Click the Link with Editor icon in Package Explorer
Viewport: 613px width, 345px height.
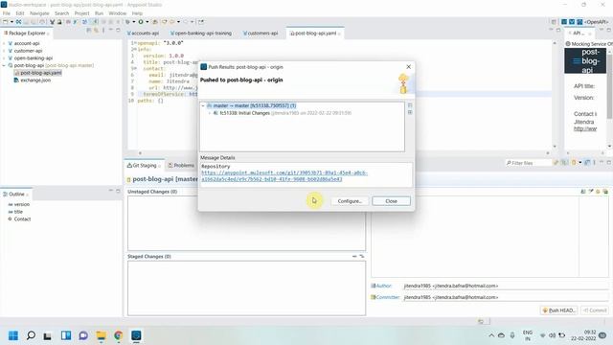[96, 30]
